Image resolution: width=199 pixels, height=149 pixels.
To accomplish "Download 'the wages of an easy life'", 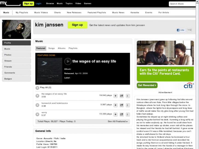I will (128, 96).
